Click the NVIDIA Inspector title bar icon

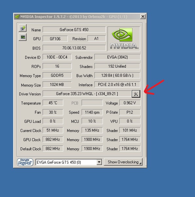tap(17, 17)
